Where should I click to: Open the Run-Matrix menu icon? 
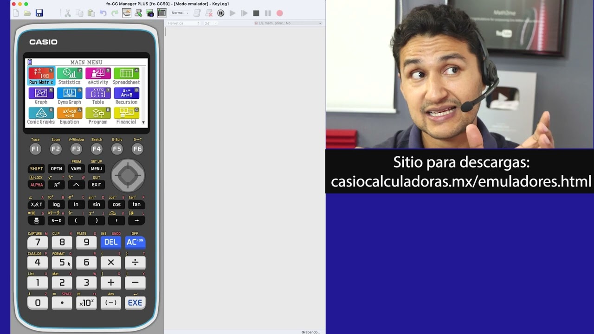41,76
